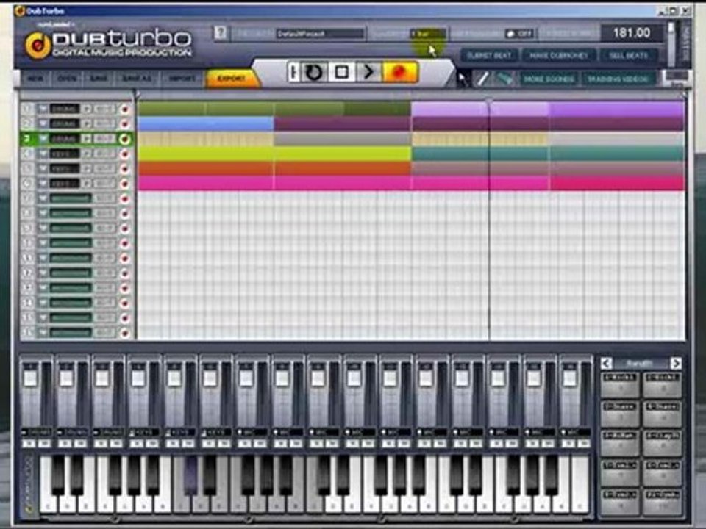Click the IMPORT menu button
The width and height of the screenshot is (706, 529).
pos(182,79)
